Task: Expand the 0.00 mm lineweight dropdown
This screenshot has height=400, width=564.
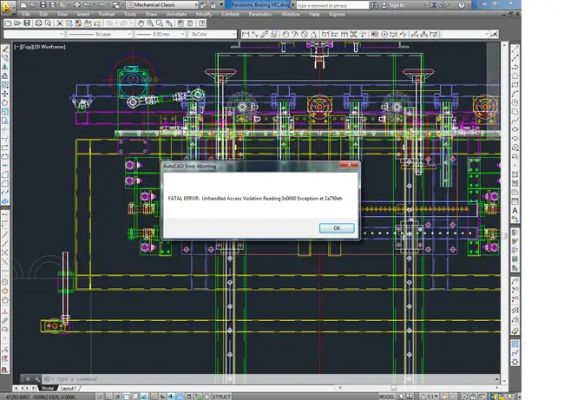Action: (183, 34)
